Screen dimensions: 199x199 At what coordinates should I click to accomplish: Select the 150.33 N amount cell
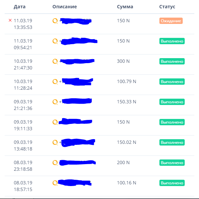(126, 102)
